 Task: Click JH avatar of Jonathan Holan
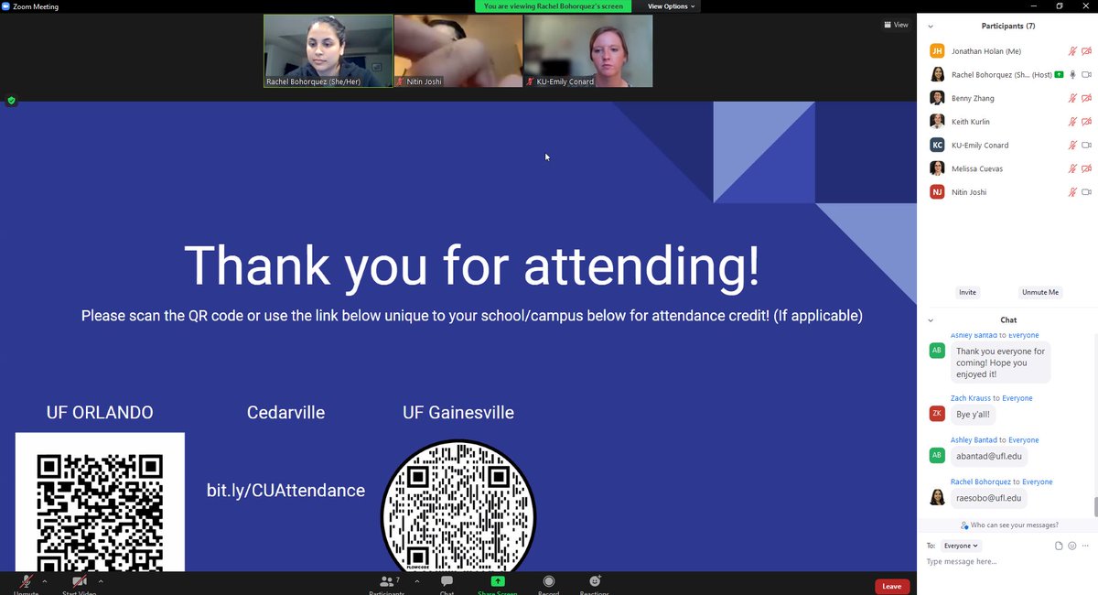coord(937,51)
